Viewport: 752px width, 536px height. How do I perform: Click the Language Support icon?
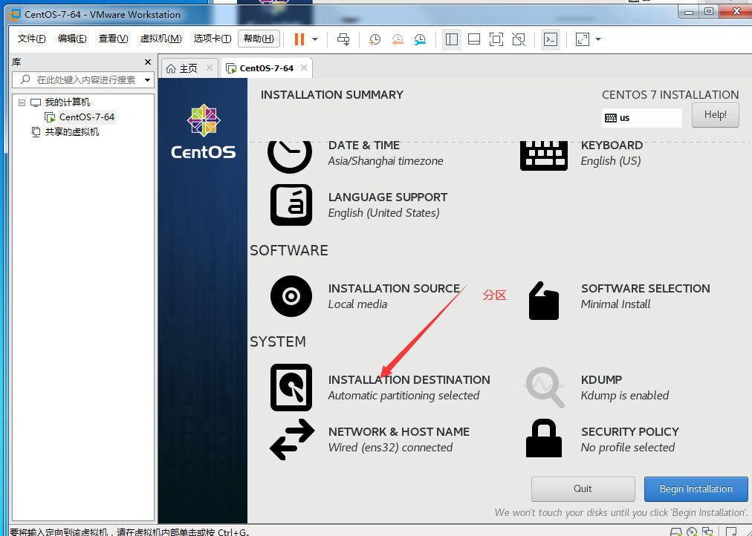[x=291, y=205]
